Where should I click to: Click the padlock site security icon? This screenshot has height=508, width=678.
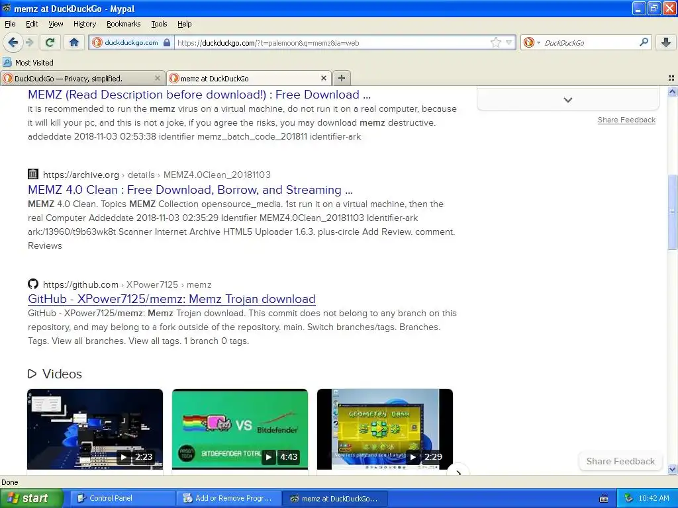tap(167, 42)
